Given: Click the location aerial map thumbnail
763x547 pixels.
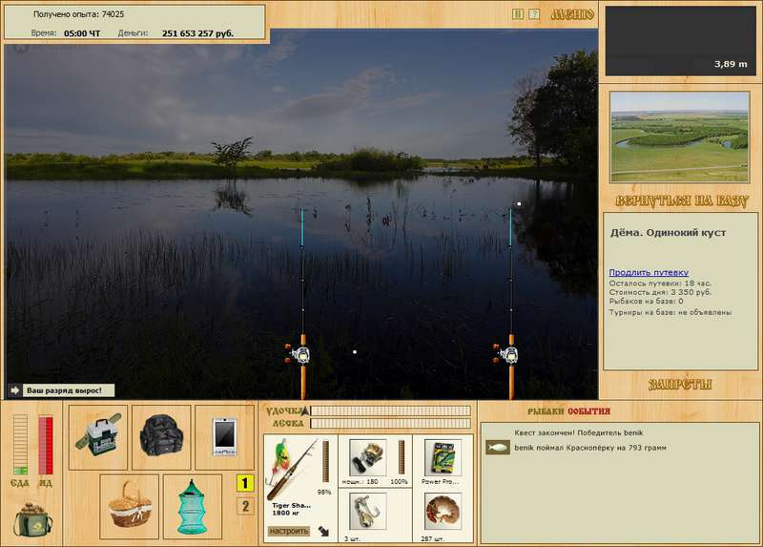Looking at the screenshot, I should pos(680,137).
